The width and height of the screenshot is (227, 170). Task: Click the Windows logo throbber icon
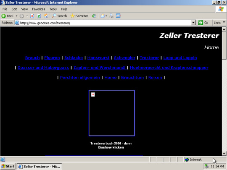coord(221,9)
